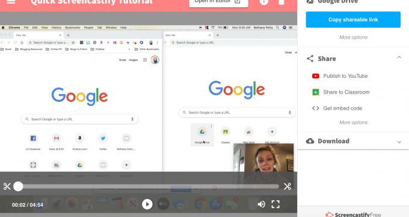Mute the video volume speaker icon
Screen dimensions: 409x217
pyautogui.click(x=261, y=204)
